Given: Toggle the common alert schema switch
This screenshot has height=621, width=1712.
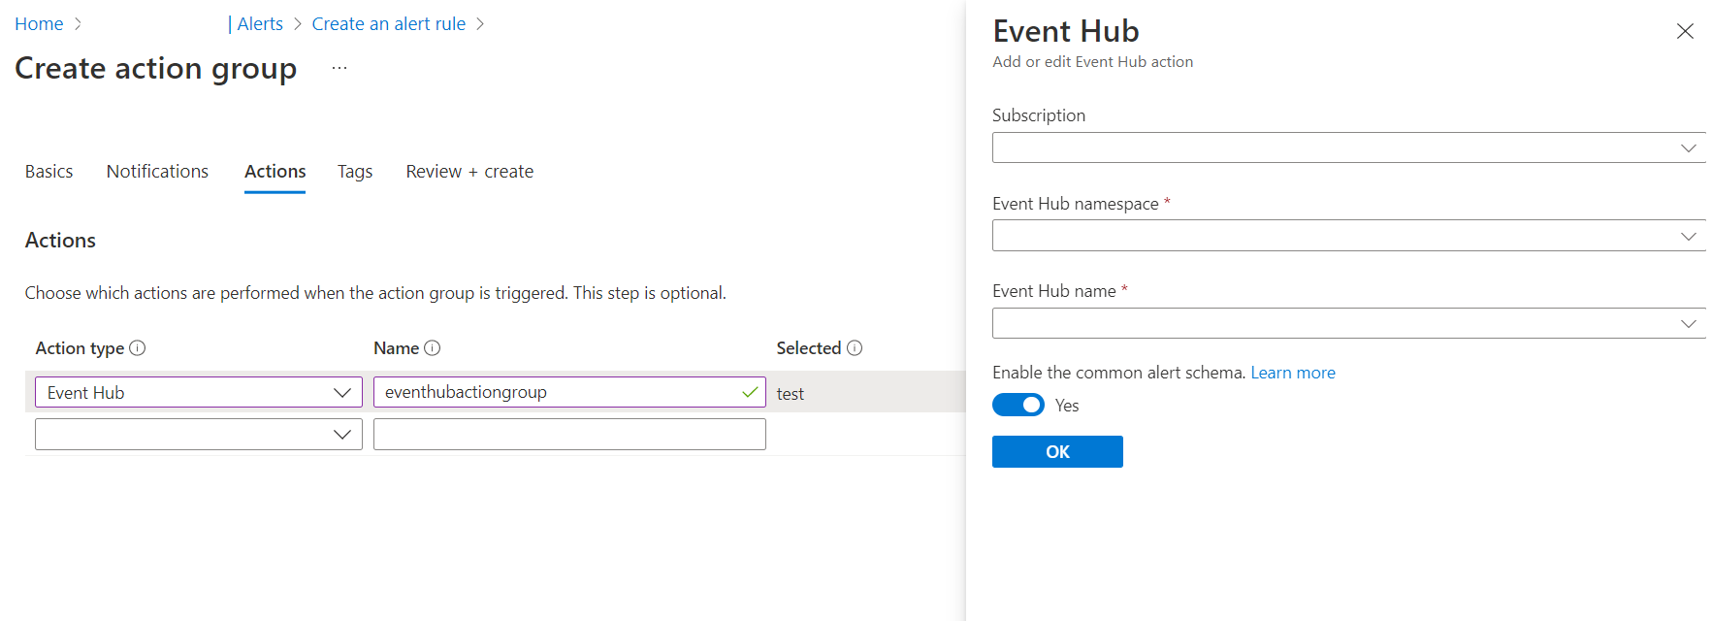Looking at the screenshot, I should (1018, 406).
